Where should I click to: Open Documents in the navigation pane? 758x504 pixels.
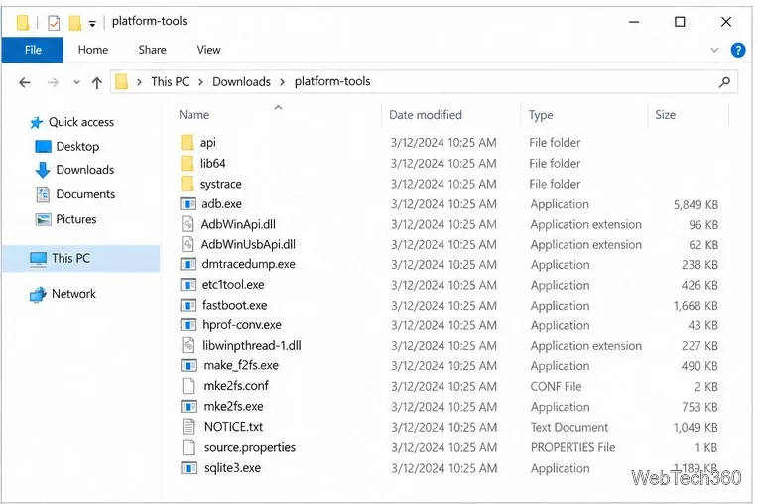click(x=85, y=194)
